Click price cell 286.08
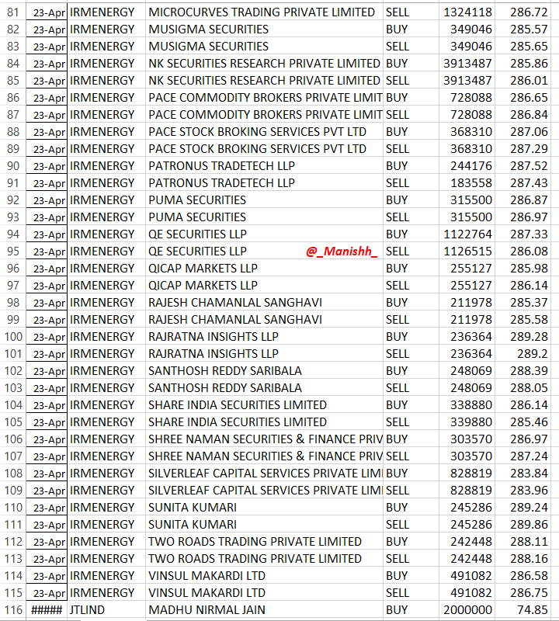The height and width of the screenshot is (621, 559). pos(523,251)
